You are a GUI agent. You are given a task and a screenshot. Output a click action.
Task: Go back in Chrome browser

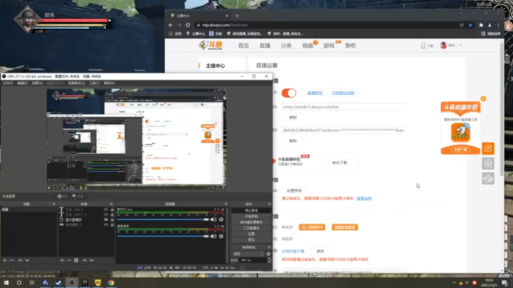tap(171, 25)
